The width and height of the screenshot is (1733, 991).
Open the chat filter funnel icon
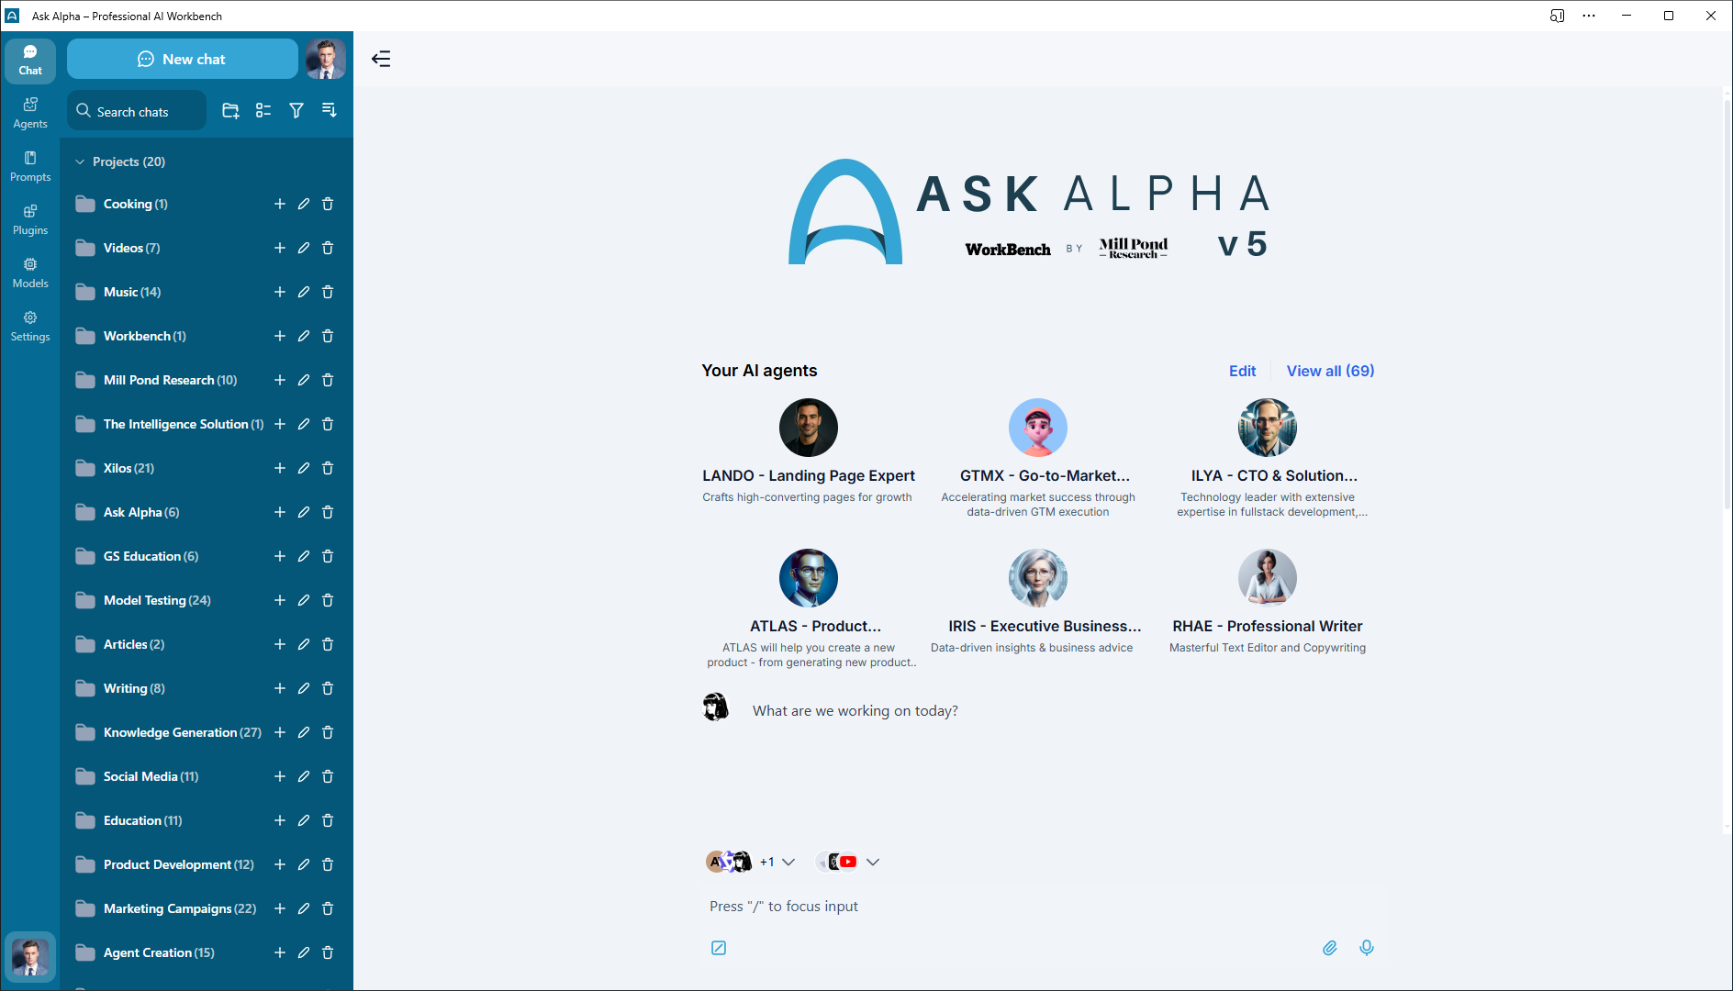point(296,111)
